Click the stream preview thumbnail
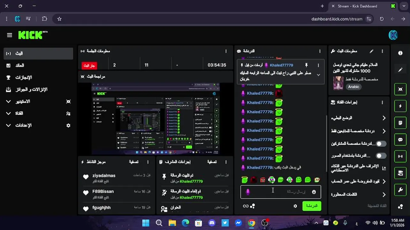410x230 pixels. [156, 119]
